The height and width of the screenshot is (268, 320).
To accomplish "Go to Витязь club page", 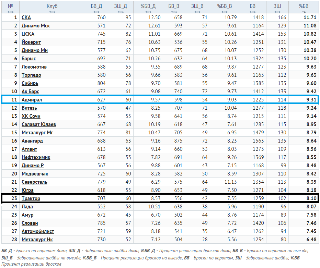I will click(x=30, y=108).
